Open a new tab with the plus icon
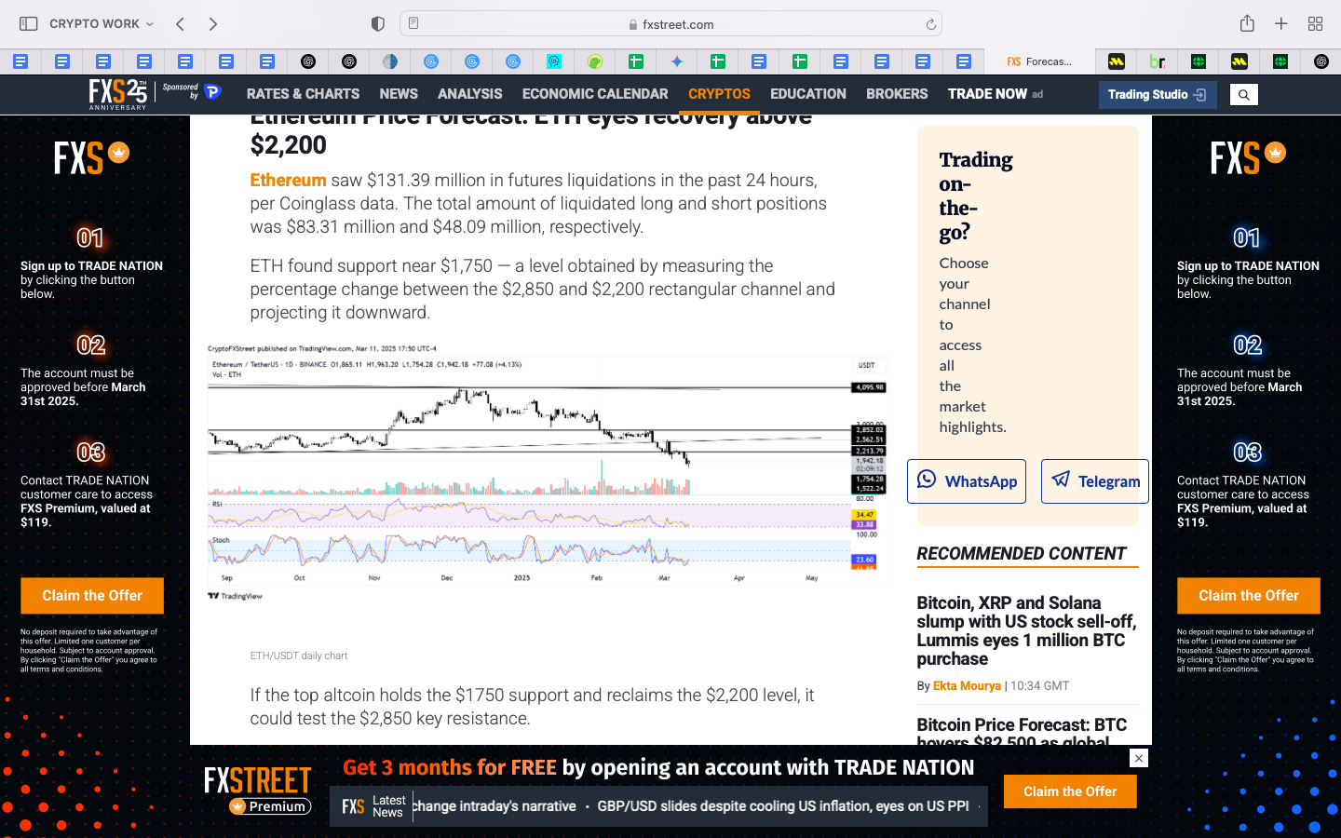Image resolution: width=1341 pixels, height=838 pixels. click(x=1281, y=23)
